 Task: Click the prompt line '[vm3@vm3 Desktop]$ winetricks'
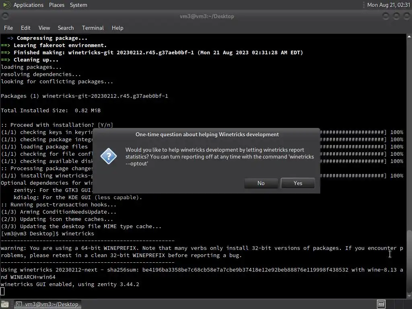tap(47, 234)
